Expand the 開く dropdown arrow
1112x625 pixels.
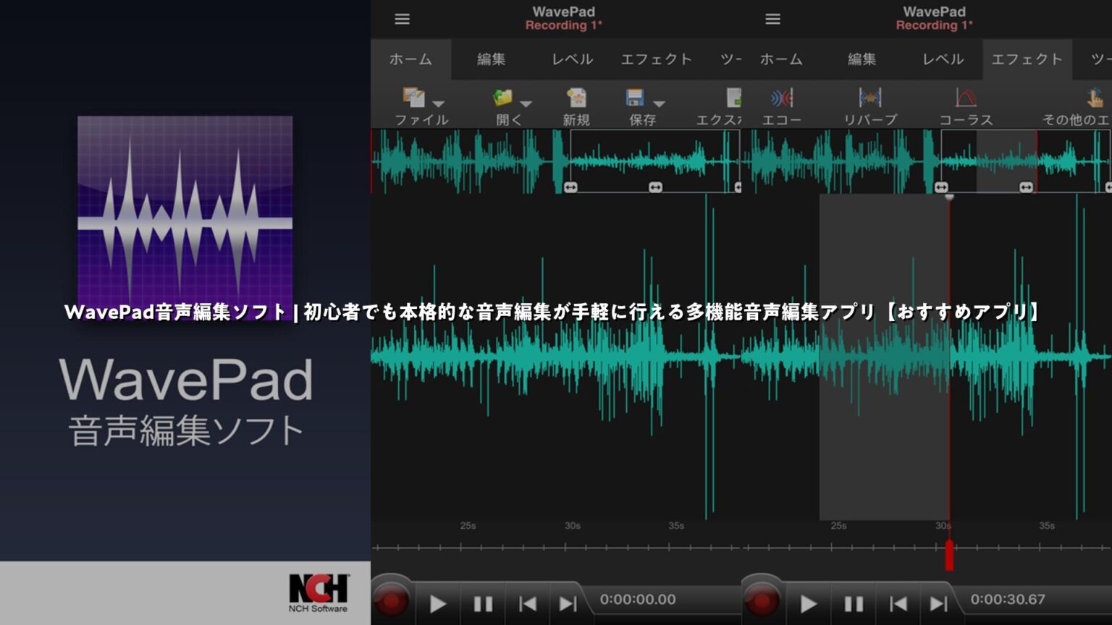[526, 102]
